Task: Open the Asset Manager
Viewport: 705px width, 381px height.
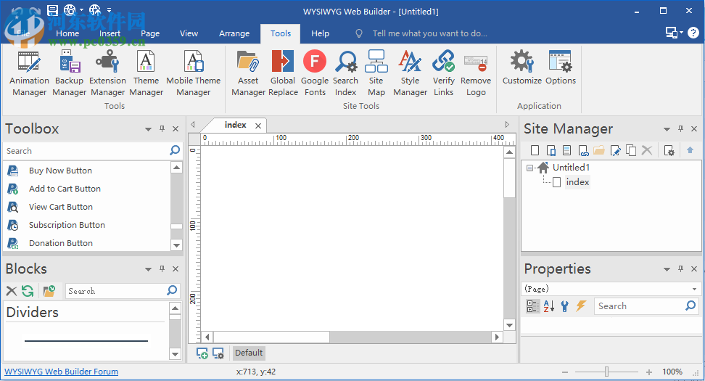Action: pyautogui.click(x=248, y=73)
